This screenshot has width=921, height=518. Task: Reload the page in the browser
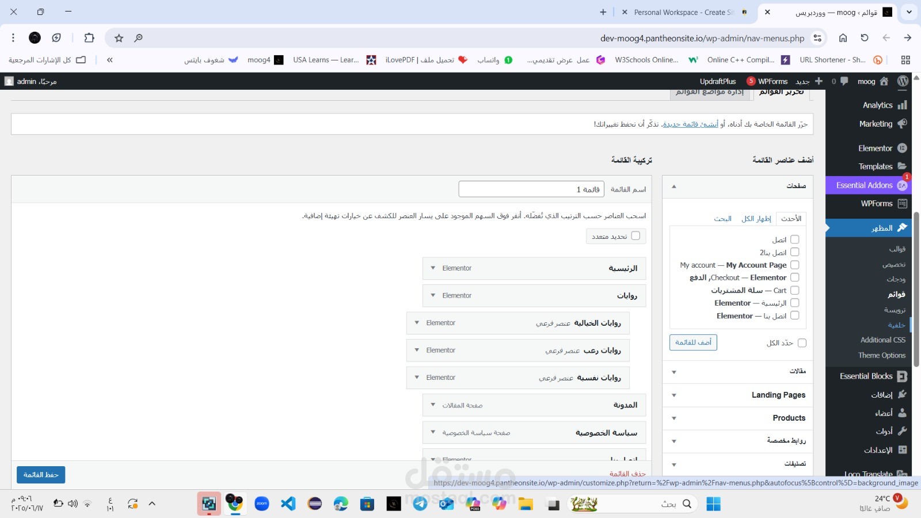click(x=865, y=38)
